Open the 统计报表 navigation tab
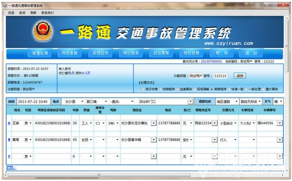 pos(131,53)
